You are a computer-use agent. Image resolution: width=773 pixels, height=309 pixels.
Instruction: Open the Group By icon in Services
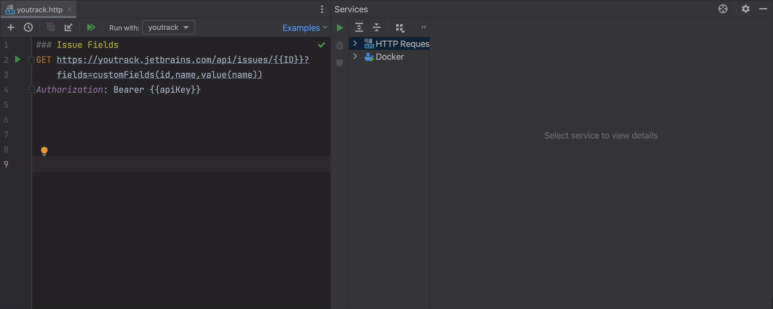(400, 28)
